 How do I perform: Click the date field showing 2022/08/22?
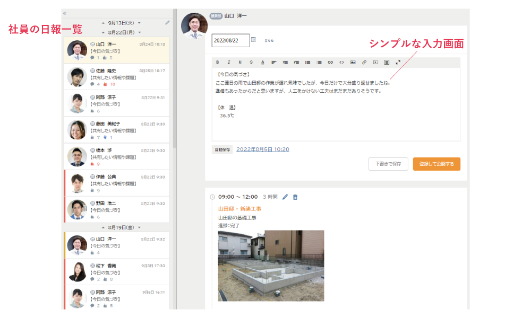click(x=230, y=41)
